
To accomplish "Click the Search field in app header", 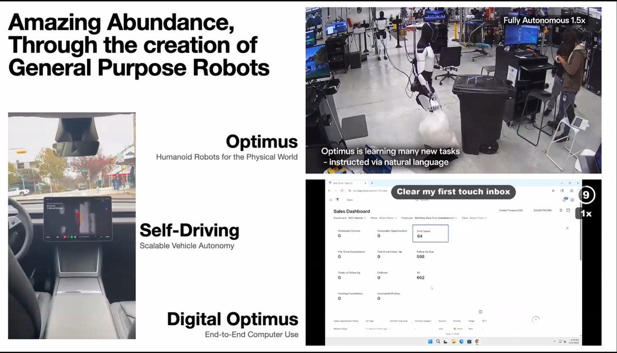I will point(423,200).
